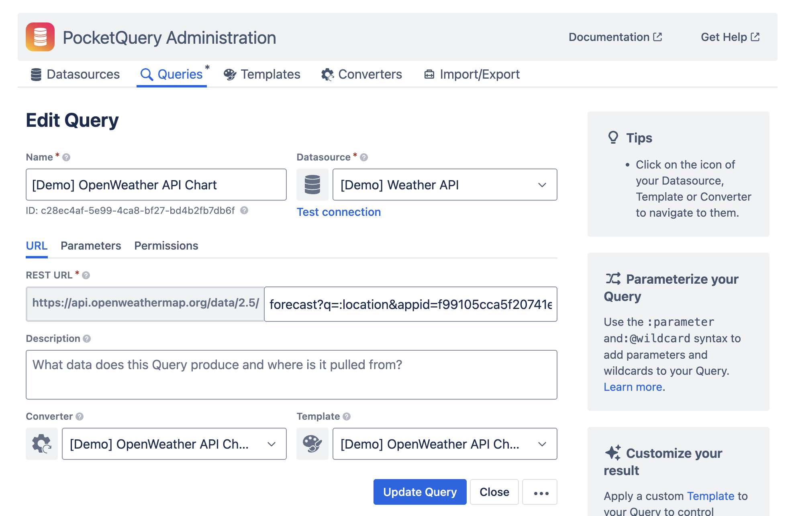
Task: Click the palette icon next to Templates
Action: pos(230,74)
